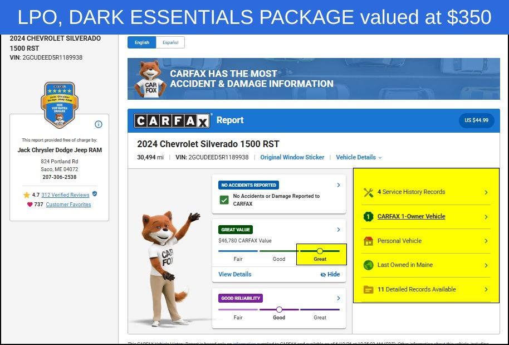The width and height of the screenshot is (509, 345).
Task: Click the info icon in dealer card
Action: pyautogui.click(x=99, y=124)
